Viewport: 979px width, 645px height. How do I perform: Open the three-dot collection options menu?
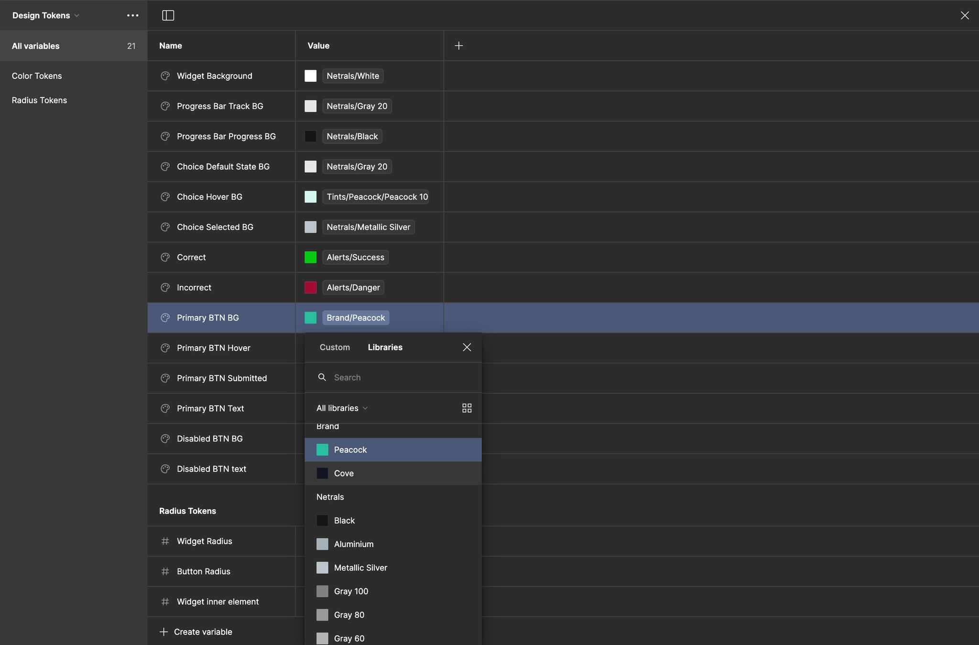click(x=132, y=15)
